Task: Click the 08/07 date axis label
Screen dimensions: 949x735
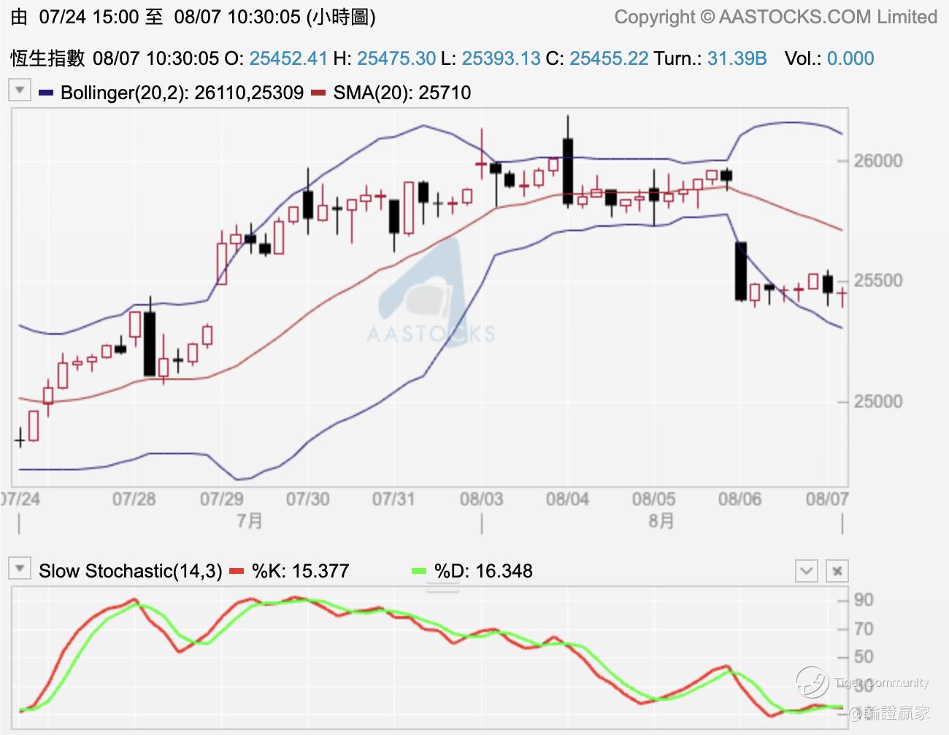Action: tap(827, 499)
